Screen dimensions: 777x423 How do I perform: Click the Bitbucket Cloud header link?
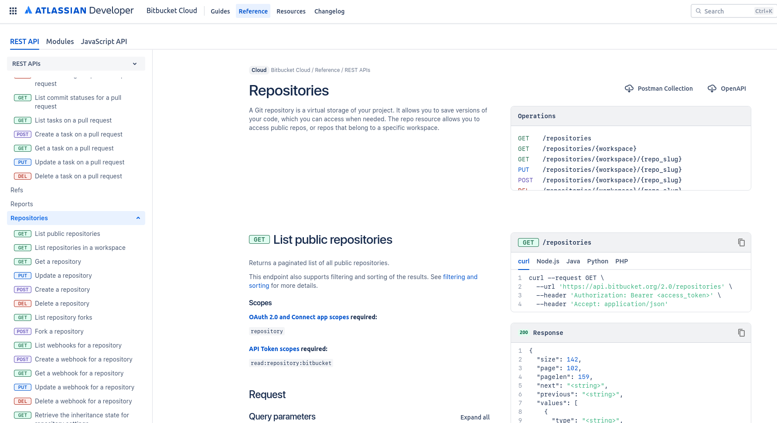[x=172, y=10]
